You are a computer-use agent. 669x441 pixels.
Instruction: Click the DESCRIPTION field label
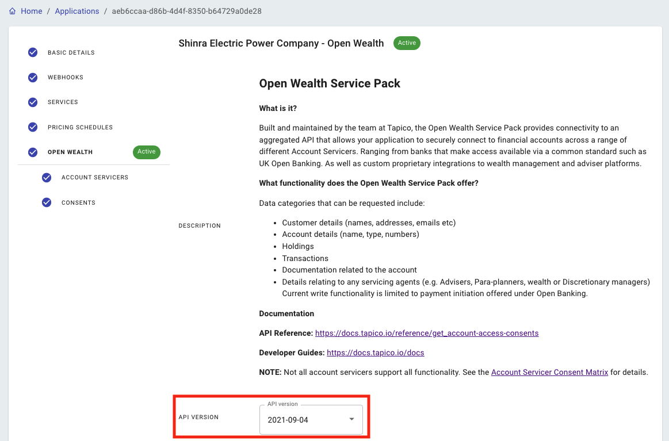[x=199, y=225]
